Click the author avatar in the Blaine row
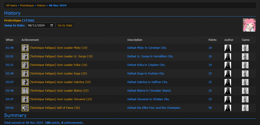The image size is (260, 125). tap(228, 91)
